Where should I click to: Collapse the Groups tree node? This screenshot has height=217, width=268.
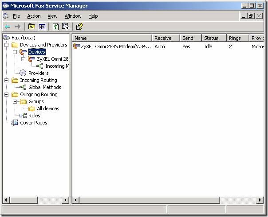coord(15,101)
